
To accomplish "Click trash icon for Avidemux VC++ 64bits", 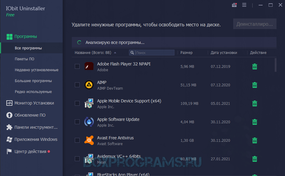I will 255,159.
